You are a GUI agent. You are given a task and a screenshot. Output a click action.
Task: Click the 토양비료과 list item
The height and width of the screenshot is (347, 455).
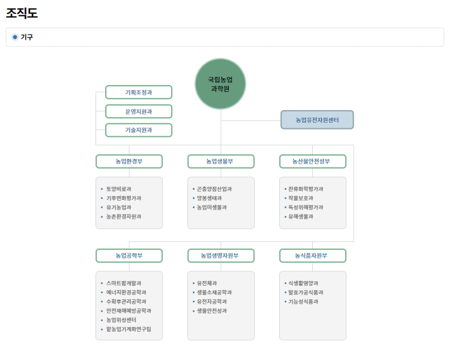pos(119,189)
